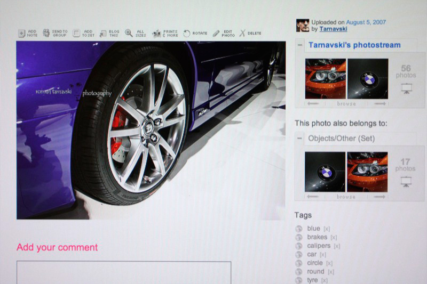
Task: Click in the comment text box
Action: 124,273
